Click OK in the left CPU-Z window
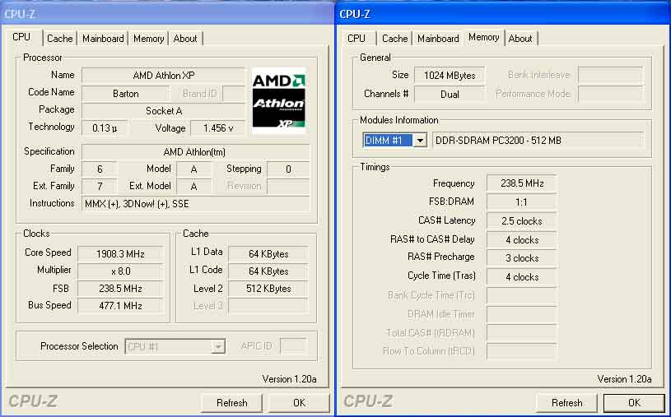 click(299, 403)
